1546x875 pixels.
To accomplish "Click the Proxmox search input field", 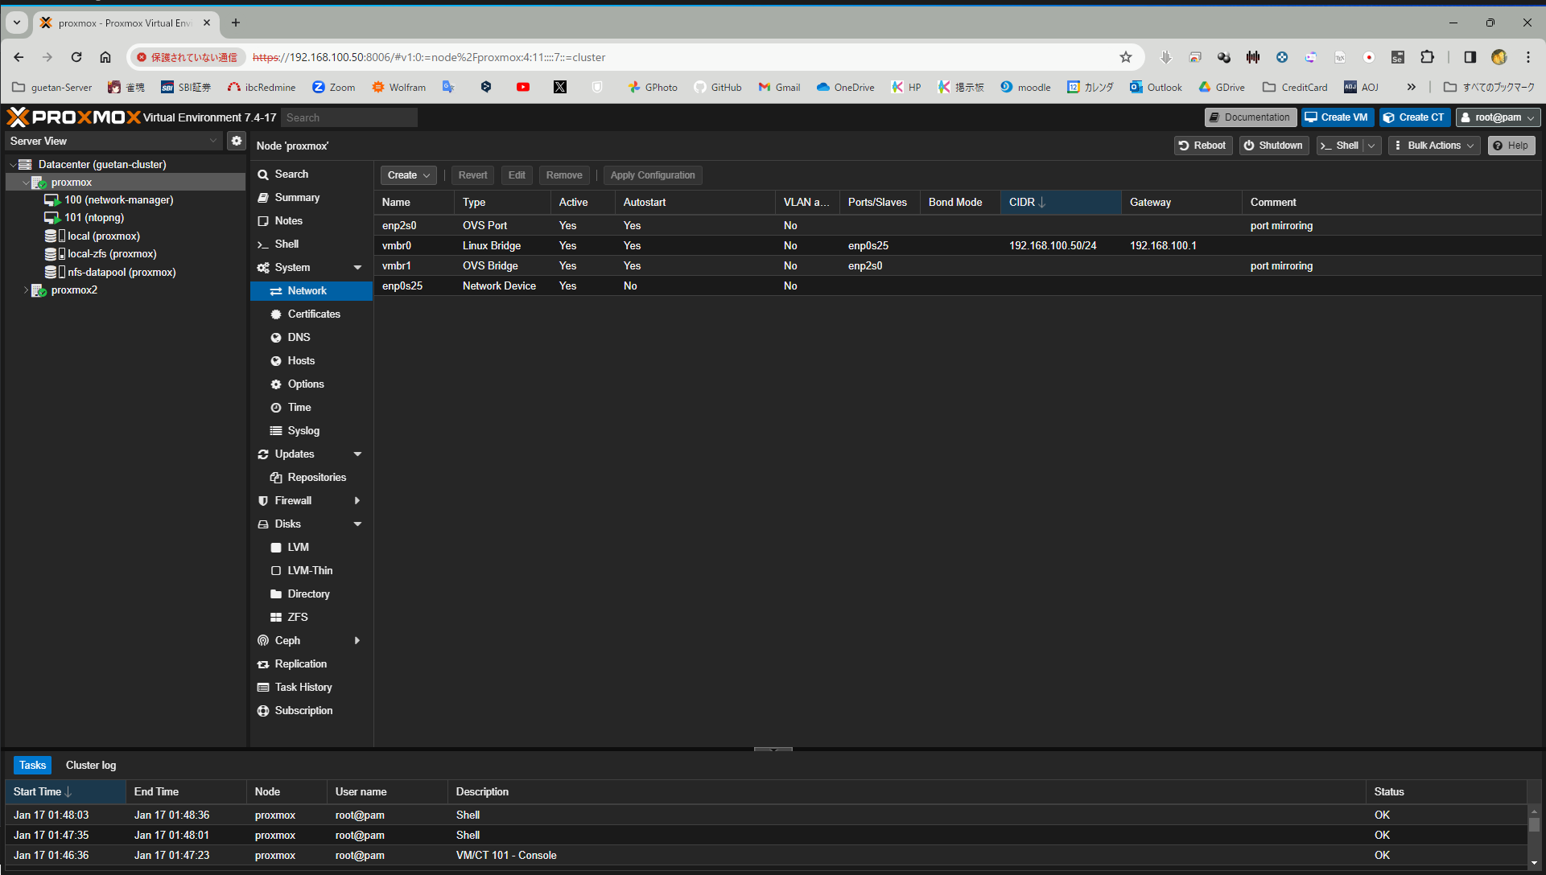I will coord(349,117).
